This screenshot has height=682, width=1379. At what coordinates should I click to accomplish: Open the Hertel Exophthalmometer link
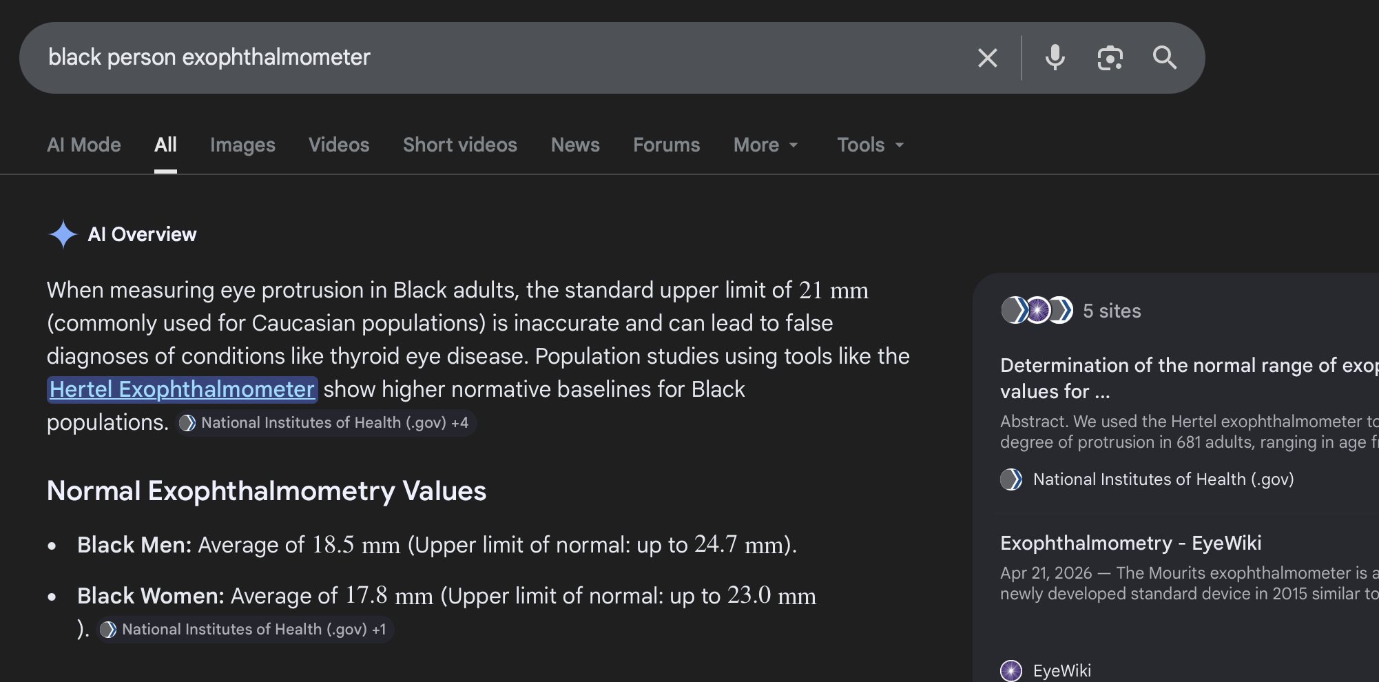click(x=183, y=389)
